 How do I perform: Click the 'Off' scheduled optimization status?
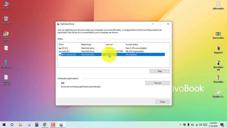pyautogui.click(x=62, y=83)
